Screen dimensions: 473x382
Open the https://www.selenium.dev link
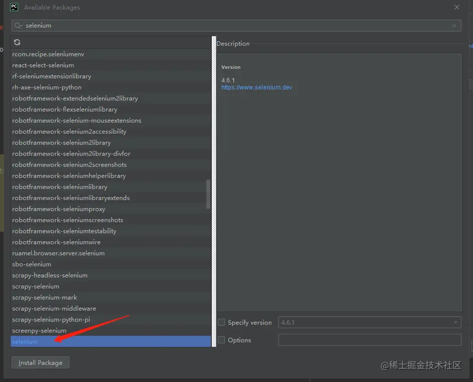257,87
